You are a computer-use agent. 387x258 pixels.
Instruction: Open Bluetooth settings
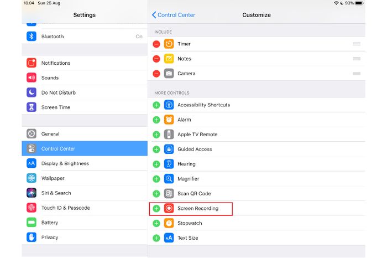(x=85, y=37)
